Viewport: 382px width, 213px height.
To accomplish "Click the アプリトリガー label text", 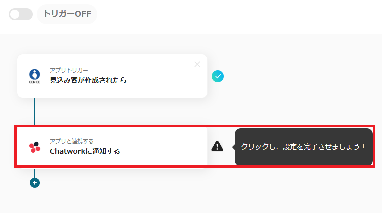I will tap(69, 70).
